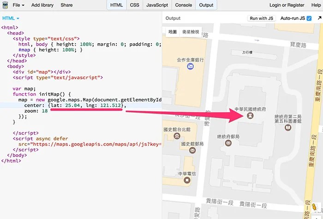The image size is (323, 219).
Task: Click the Share menu item
Action: point(66,5)
